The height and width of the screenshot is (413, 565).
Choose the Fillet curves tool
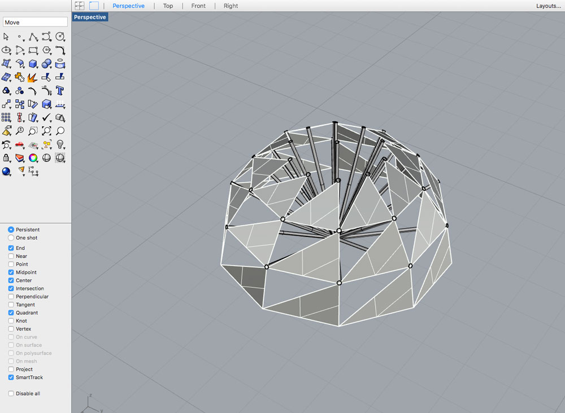(x=60, y=50)
